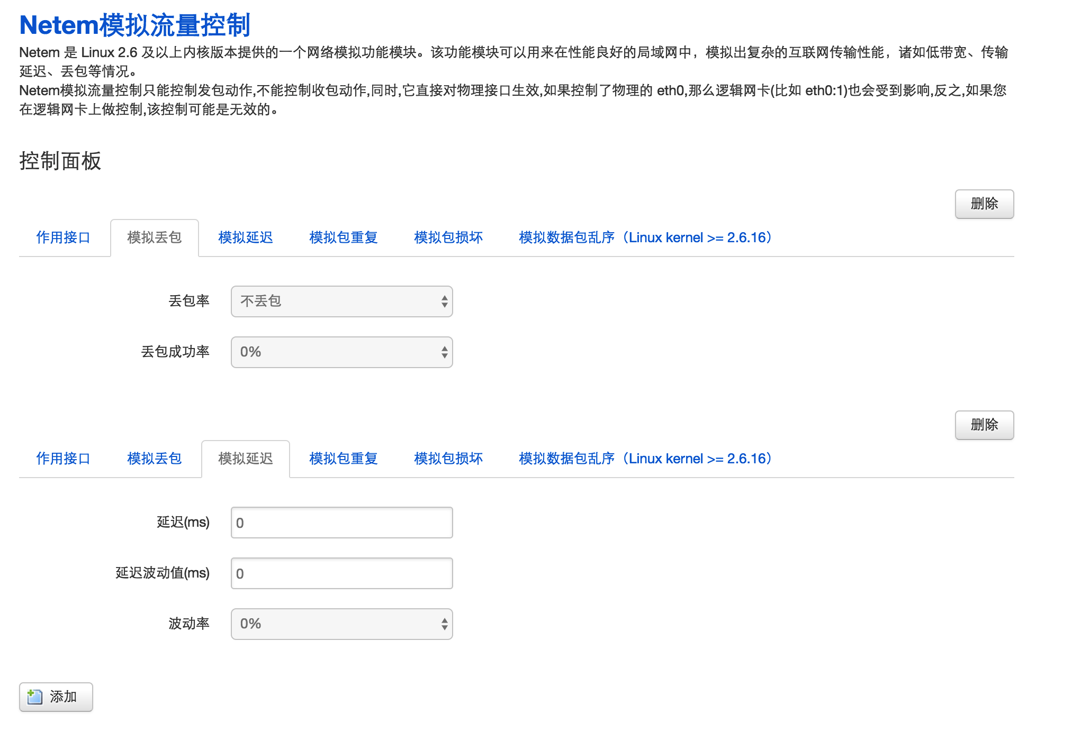Switch to 模拟包损坏 tab in first section

(x=448, y=237)
